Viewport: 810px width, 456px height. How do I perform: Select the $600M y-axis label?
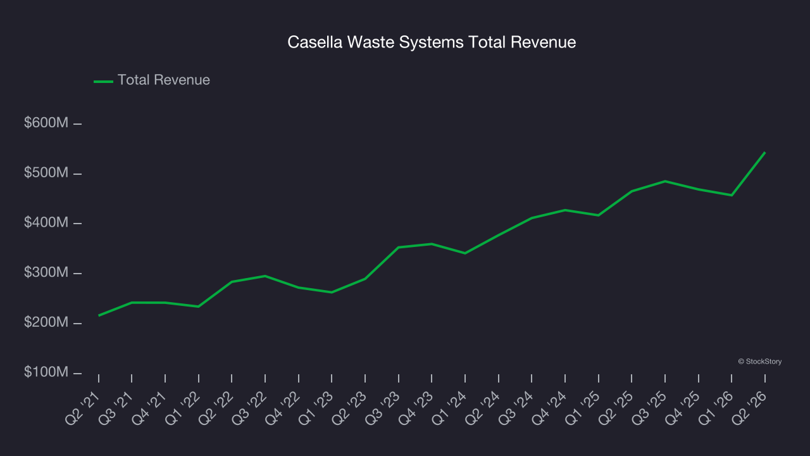pyautogui.click(x=46, y=123)
